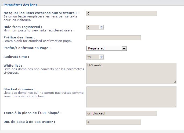Click inside the White list textarea
Image resolution: width=184 pixels, height=133 pixels.
point(131,73)
